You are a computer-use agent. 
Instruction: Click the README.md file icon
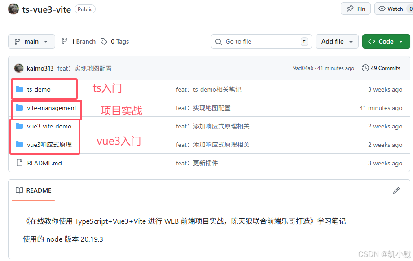tap(19, 163)
